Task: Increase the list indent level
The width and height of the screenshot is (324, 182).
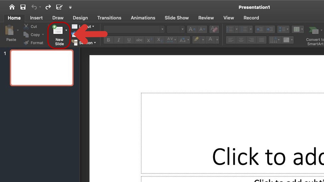Action: click(x=270, y=30)
